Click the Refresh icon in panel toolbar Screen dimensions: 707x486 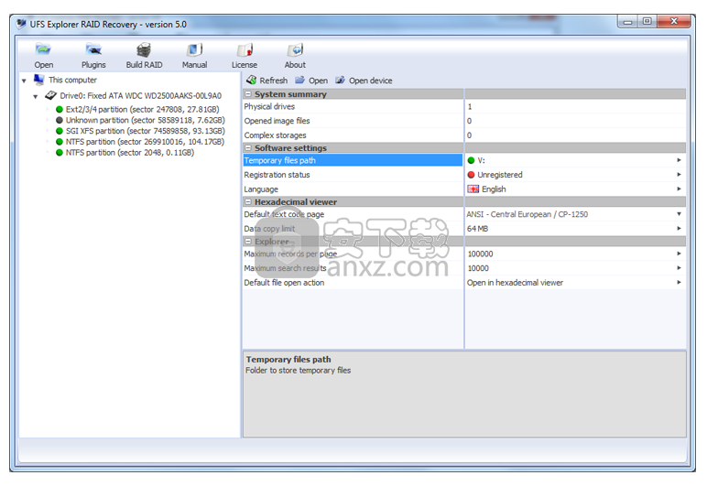pyautogui.click(x=251, y=81)
